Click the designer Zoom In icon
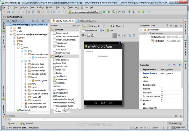Screen dimensions: 189x131 point(125,35)
